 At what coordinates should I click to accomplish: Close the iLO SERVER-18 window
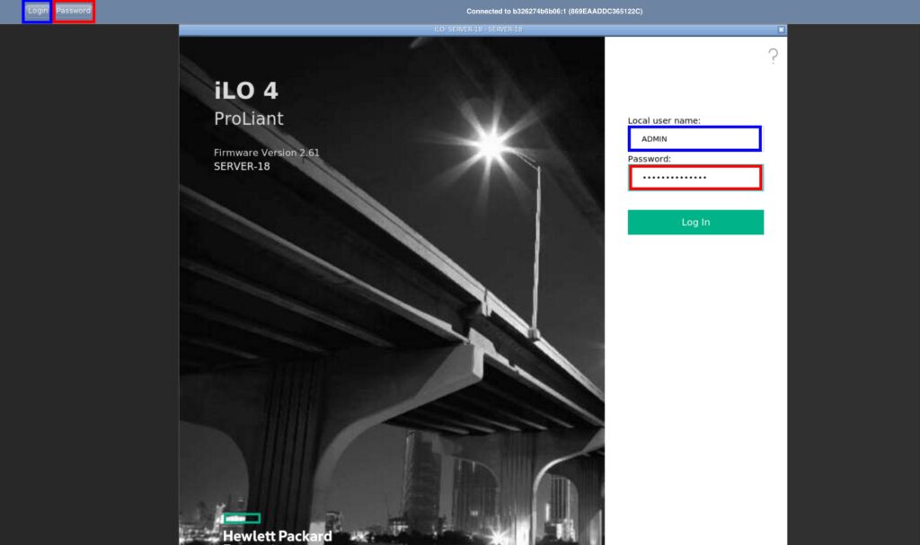tap(781, 30)
